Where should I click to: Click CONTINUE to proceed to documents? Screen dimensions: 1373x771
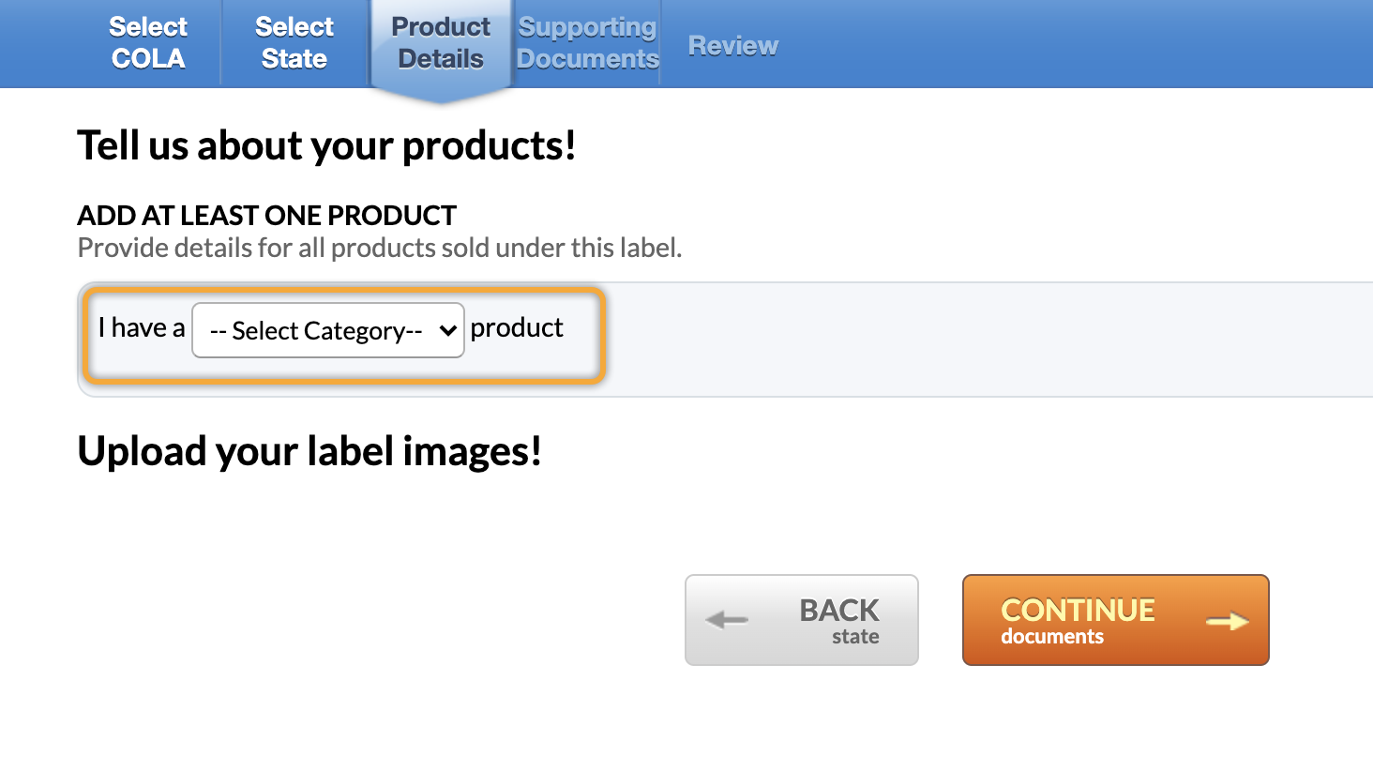click(1114, 619)
